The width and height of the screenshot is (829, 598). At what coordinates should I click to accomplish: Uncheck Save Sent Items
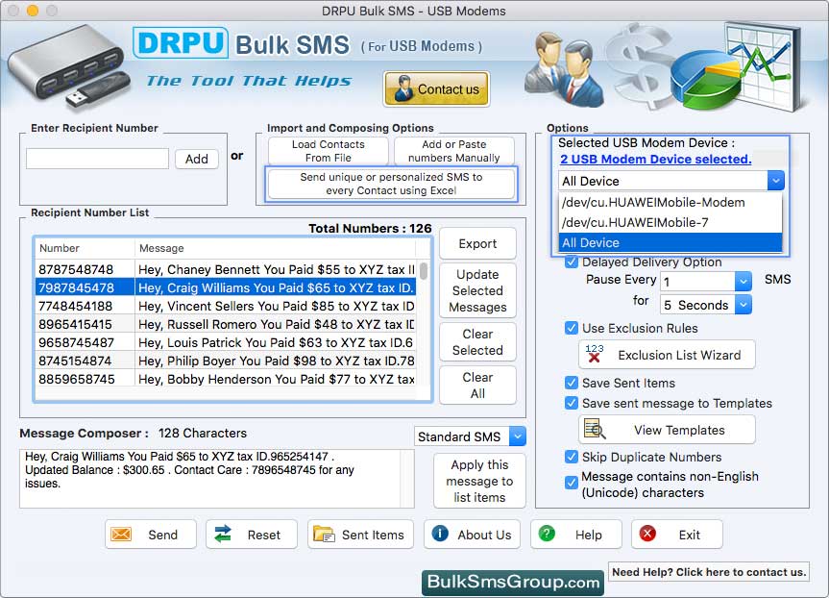pos(572,383)
